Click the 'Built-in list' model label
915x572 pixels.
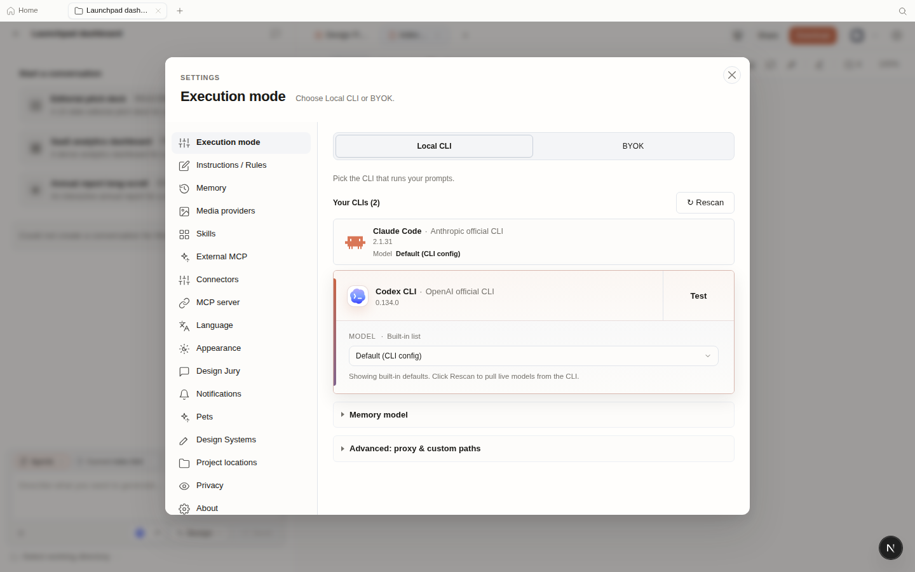click(403, 336)
